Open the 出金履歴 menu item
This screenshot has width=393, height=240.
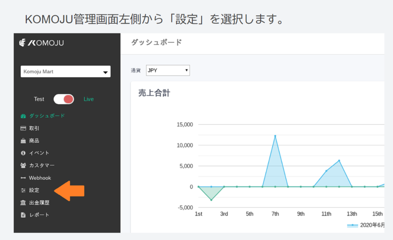pos(39,202)
